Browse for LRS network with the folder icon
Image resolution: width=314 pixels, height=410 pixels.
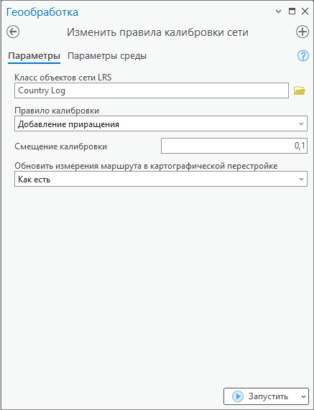point(300,90)
